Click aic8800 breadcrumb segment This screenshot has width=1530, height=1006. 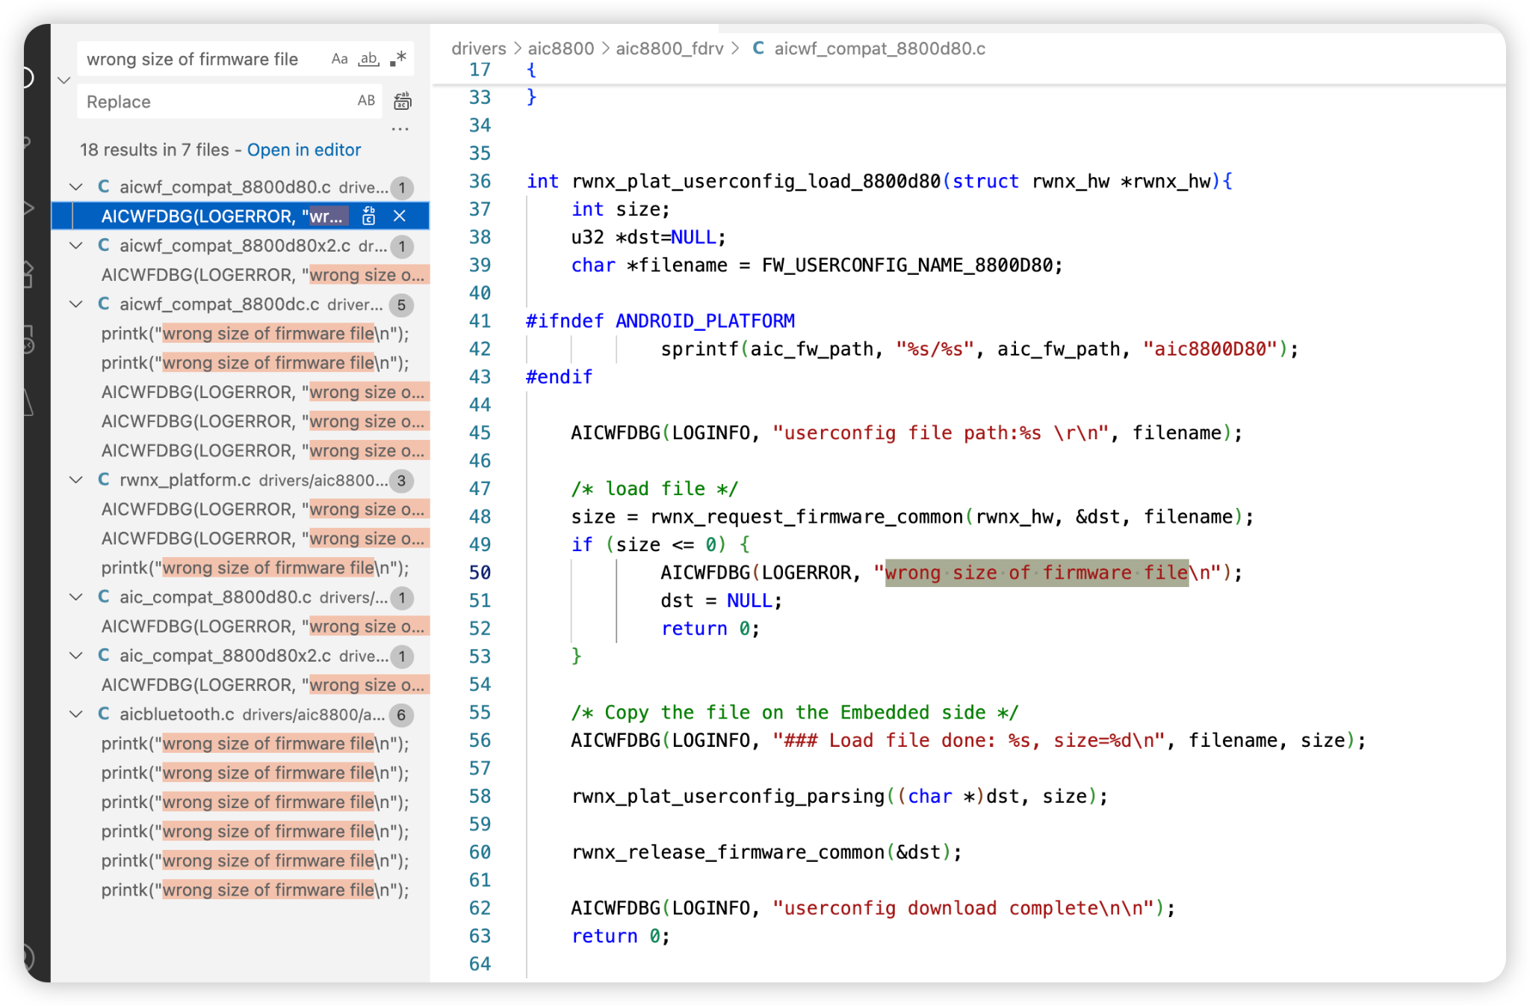(561, 49)
